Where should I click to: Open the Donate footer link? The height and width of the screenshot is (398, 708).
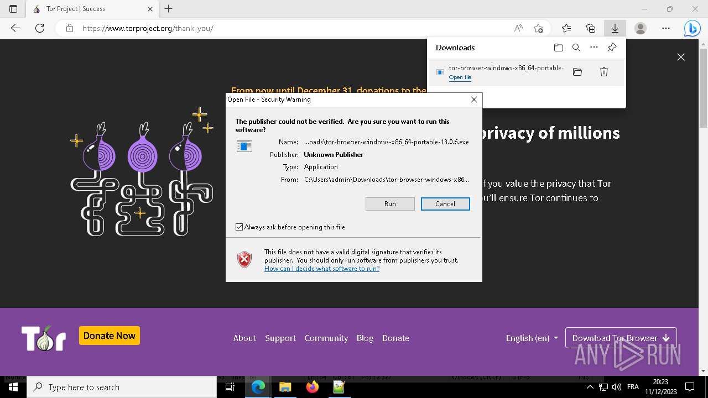click(x=395, y=338)
